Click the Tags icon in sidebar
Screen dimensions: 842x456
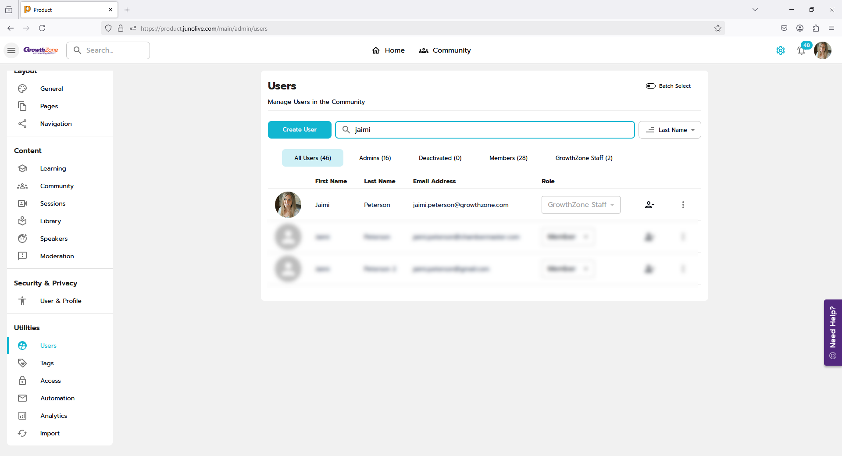(x=22, y=363)
